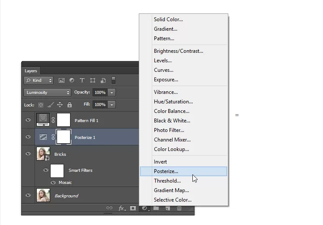Switch to the Layers tab
This screenshot has height=225, width=323.
pyautogui.click(x=31, y=71)
